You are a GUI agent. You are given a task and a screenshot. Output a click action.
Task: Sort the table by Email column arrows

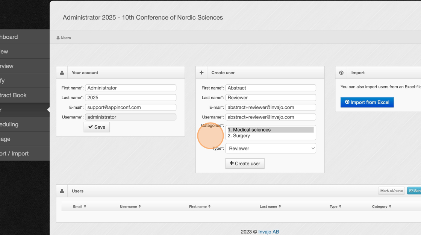[85, 206]
